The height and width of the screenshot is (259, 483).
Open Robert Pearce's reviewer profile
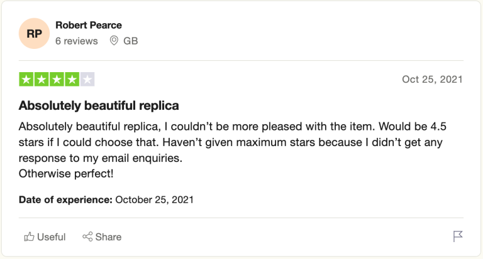(x=89, y=25)
